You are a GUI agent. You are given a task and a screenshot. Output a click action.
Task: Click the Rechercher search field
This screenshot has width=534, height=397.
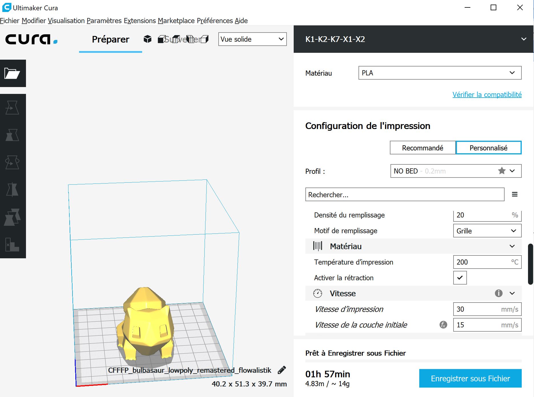[x=405, y=194]
